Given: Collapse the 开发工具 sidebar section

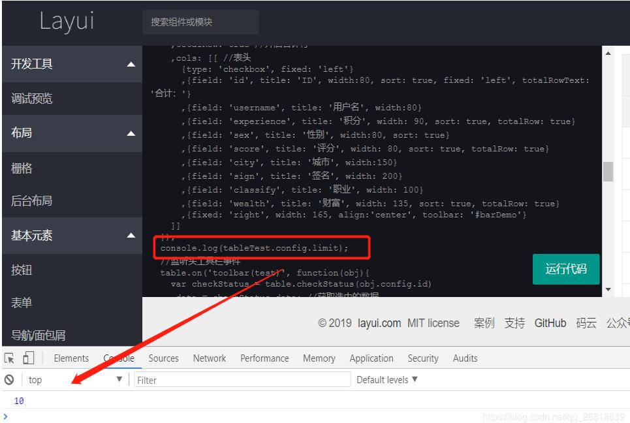Looking at the screenshot, I should 72,64.
